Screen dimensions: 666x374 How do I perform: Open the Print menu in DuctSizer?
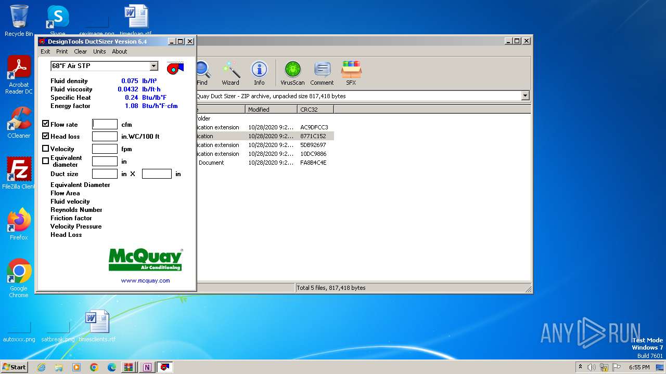click(x=62, y=51)
